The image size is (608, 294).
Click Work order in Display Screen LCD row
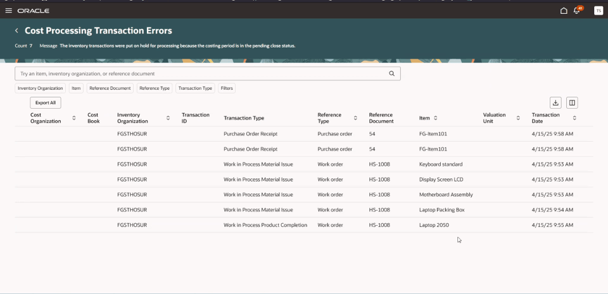pyautogui.click(x=330, y=180)
